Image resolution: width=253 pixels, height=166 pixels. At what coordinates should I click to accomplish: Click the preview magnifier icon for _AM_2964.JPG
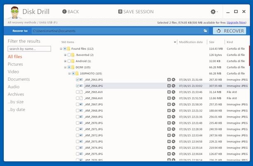173,86
